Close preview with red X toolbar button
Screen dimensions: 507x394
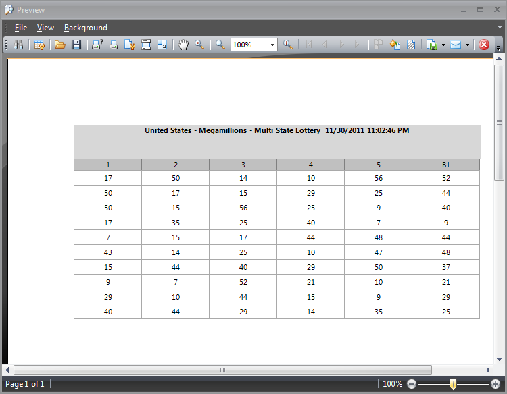pyautogui.click(x=484, y=45)
